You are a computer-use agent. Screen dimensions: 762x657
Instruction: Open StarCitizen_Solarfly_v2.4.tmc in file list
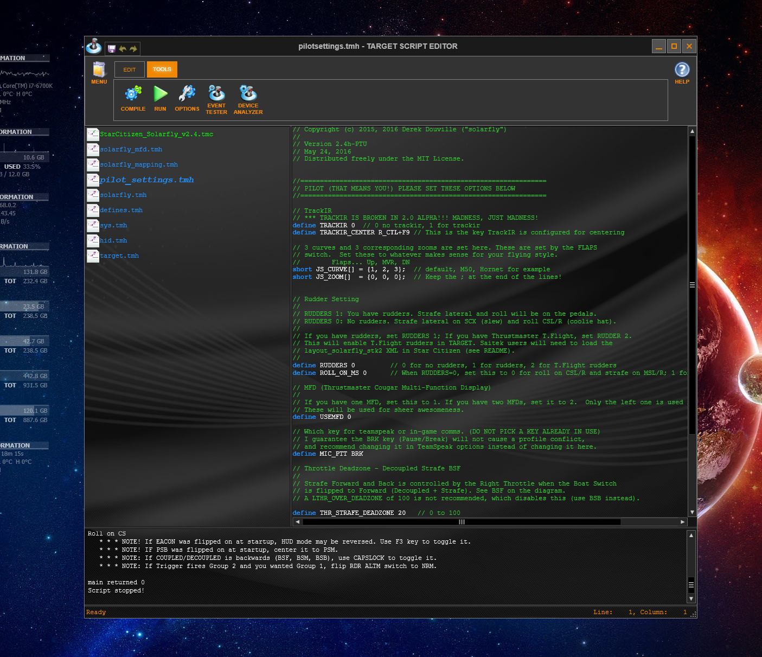click(157, 134)
